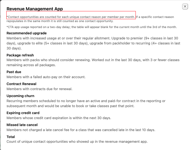
Task: Click 'Members with a failed auto-pay' text
Action: [x=46, y=77]
